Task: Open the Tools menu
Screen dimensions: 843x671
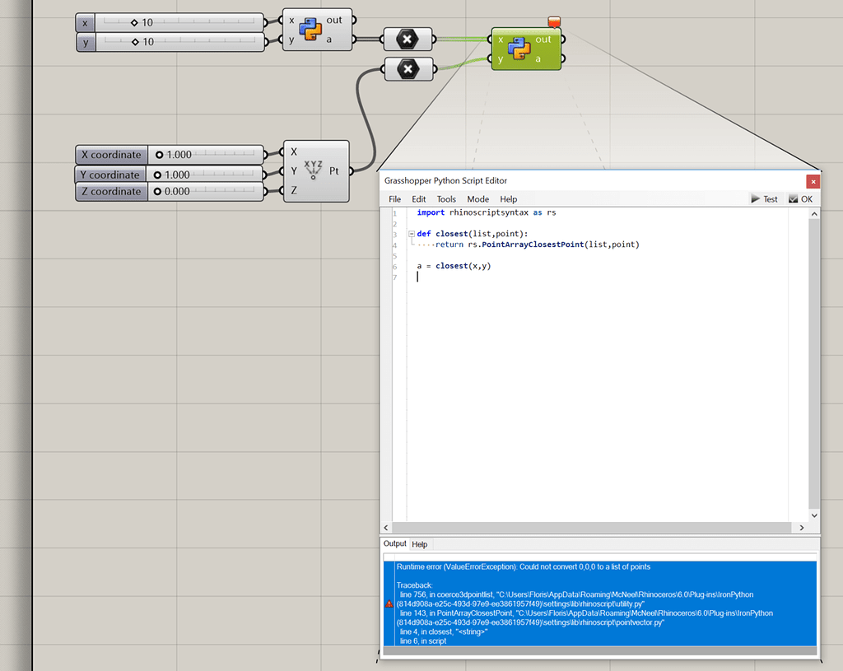Action: click(x=446, y=198)
